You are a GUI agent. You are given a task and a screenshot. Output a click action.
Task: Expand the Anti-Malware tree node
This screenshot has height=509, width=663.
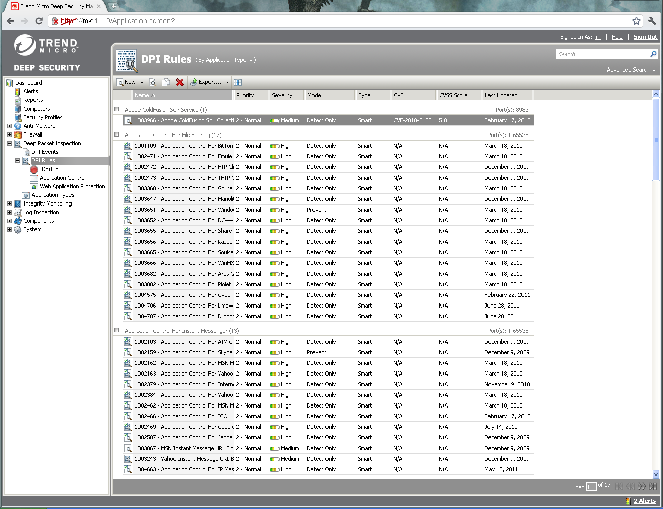pyautogui.click(x=9, y=126)
